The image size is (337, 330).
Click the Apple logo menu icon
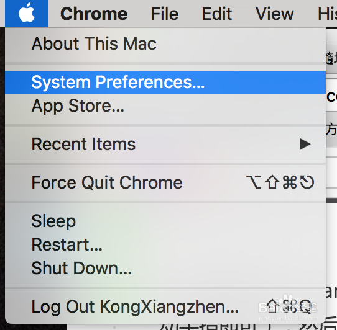[27, 13]
